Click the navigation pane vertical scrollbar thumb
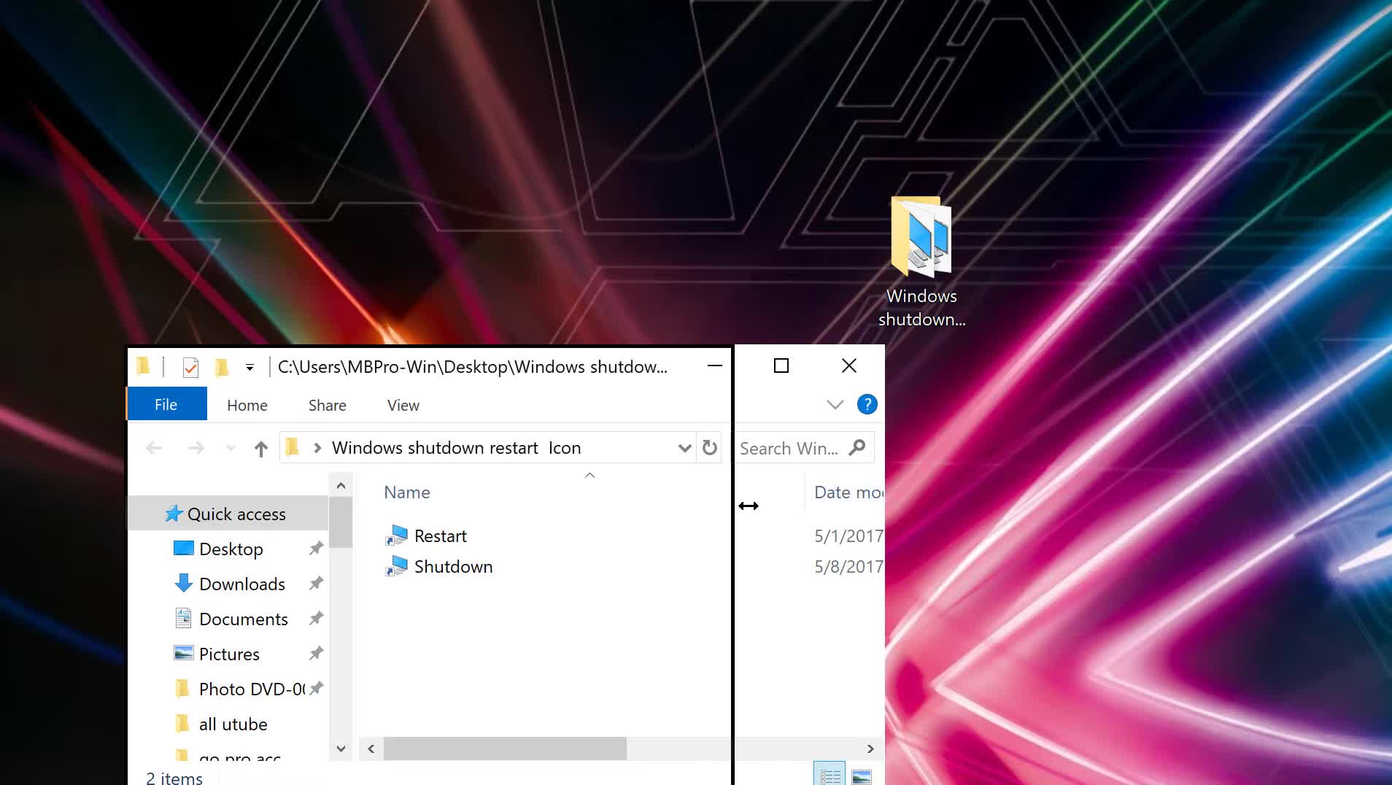Viewport: 1392px width, 785px height. pos(341,522)
